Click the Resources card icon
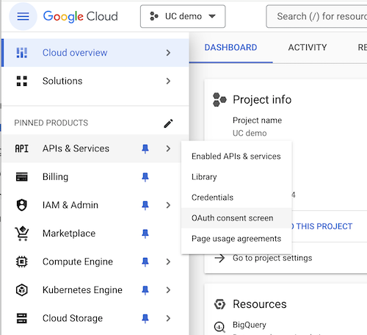This screenshot has height=335, width=367. (x=219, y=304)
